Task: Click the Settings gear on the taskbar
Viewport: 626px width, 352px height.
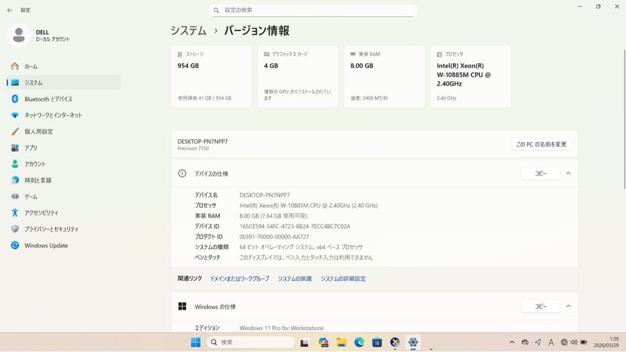Action: (413, 342)
